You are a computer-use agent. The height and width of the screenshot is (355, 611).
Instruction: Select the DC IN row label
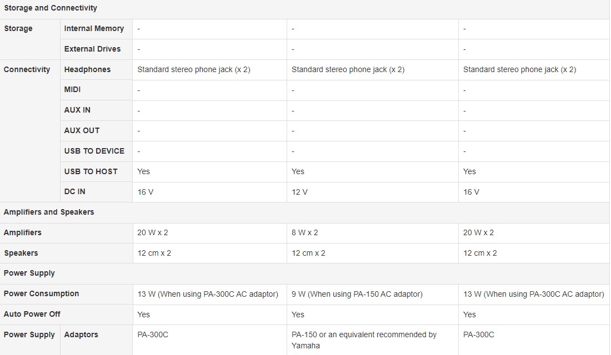pos(74,191)
